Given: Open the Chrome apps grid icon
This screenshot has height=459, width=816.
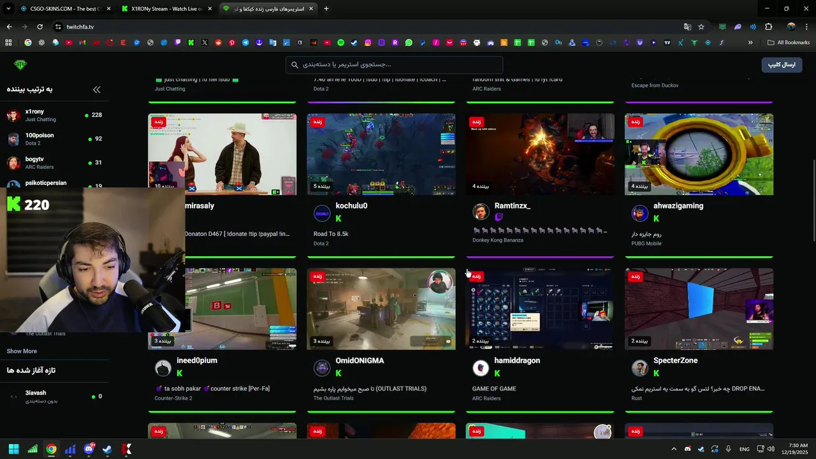Looking at the screenshot, I should coord(8,43).
